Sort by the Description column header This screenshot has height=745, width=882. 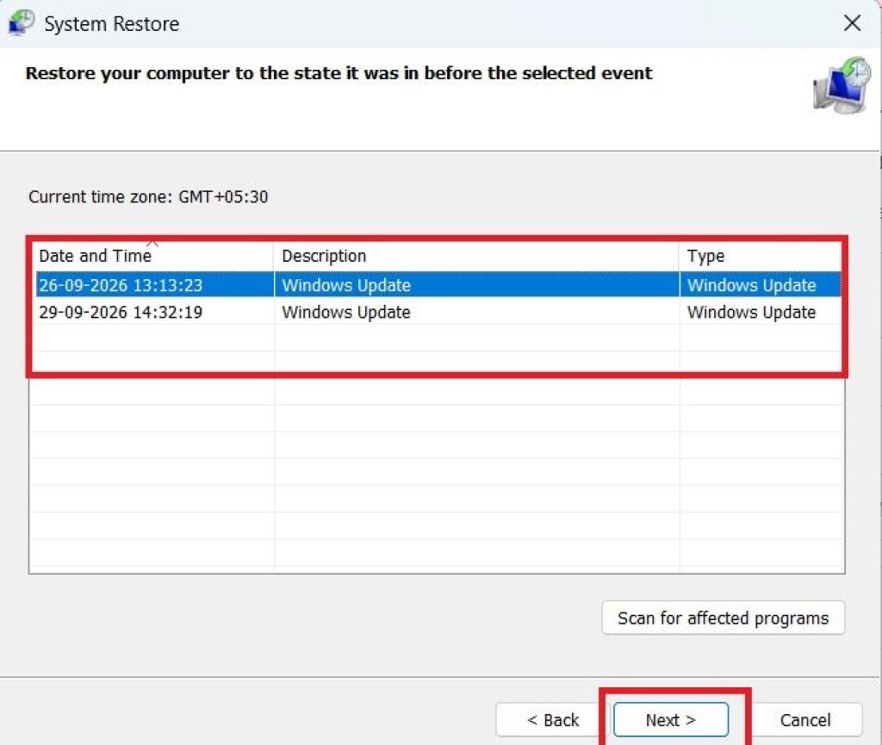476,256
